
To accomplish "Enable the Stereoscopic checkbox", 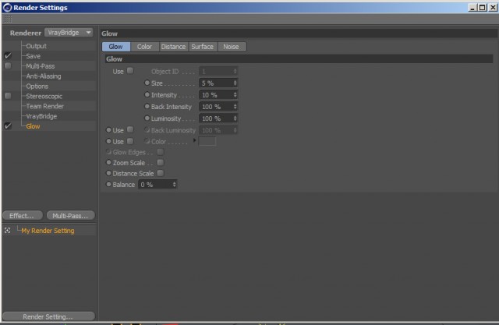I will (8, 96).
